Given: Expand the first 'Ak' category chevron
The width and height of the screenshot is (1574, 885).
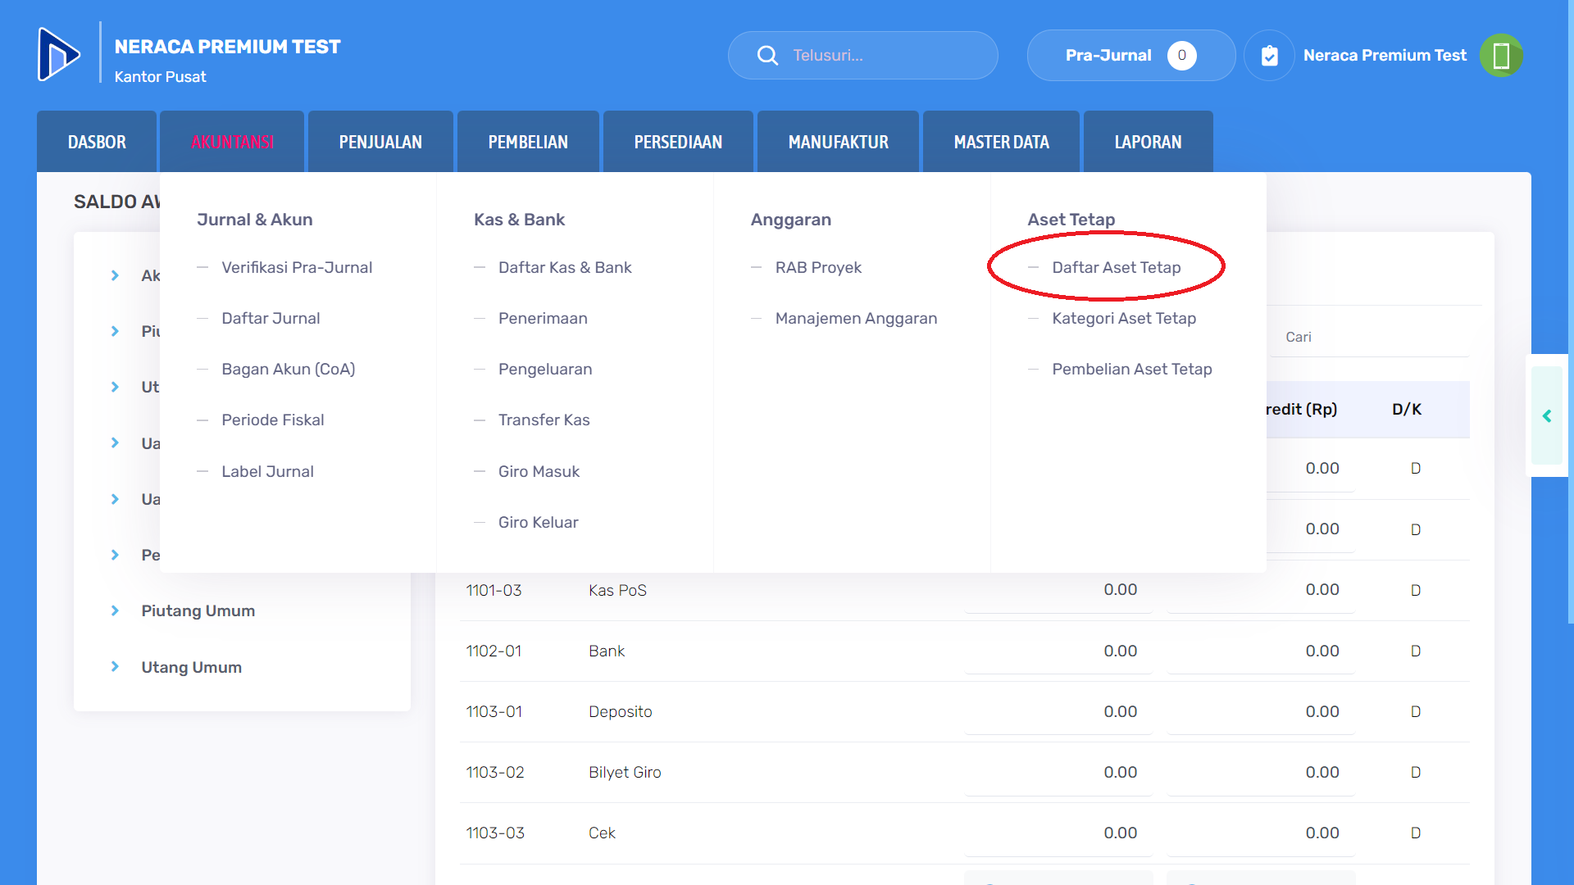Looking at the screenshot, I should [115, 275].
